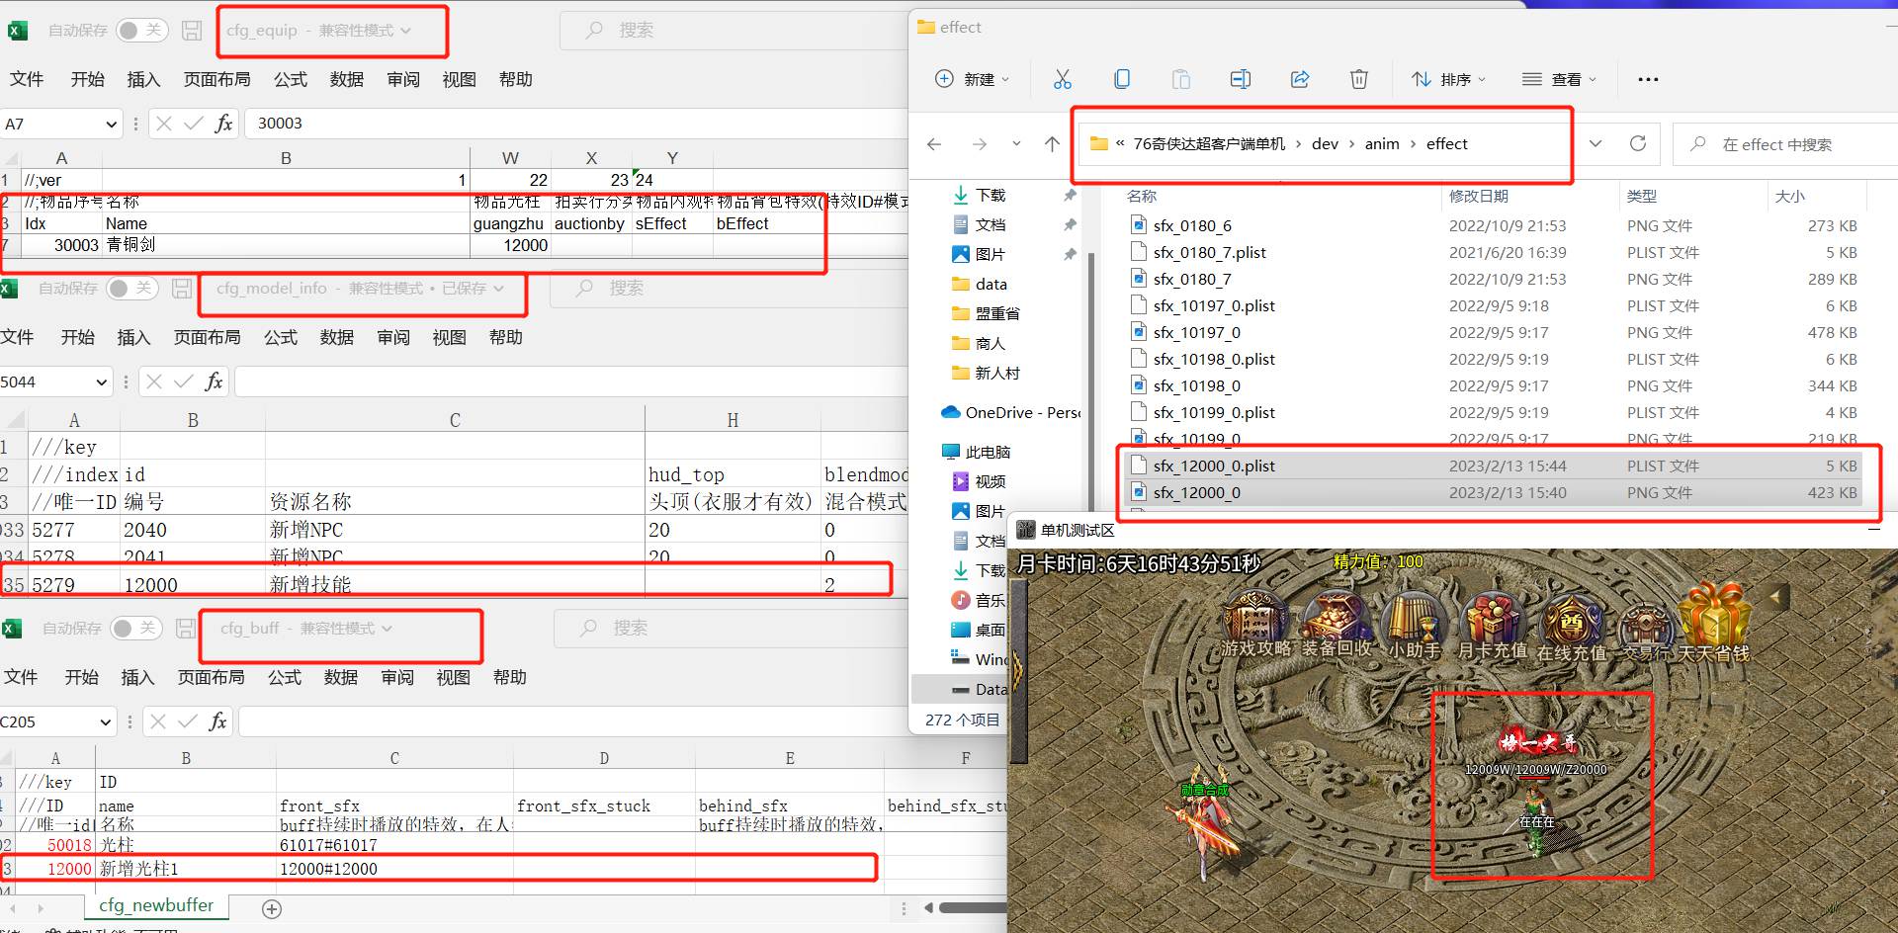The width and height of the screenshot is (1898, 933).
Task: Click the dev breadcrumb in address bar
Action: click(x=1325, y=144)
